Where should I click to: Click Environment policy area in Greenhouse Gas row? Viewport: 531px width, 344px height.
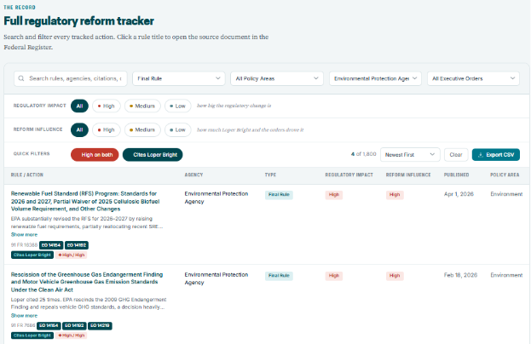[506, 275]
